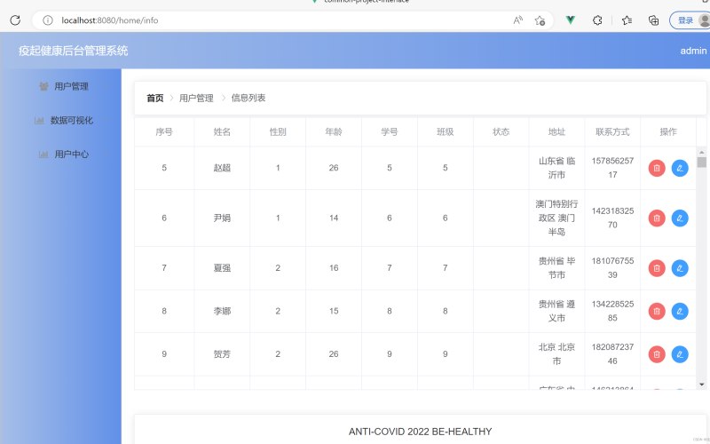Click the 操作 column header
This screenshot has width=710, height=444.
[668, 131]
